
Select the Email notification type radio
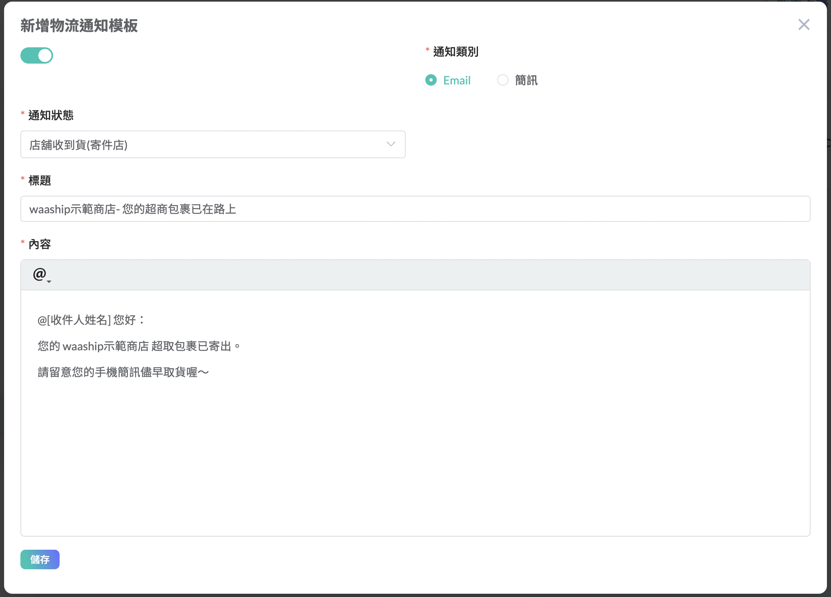[x=431, y=80]
